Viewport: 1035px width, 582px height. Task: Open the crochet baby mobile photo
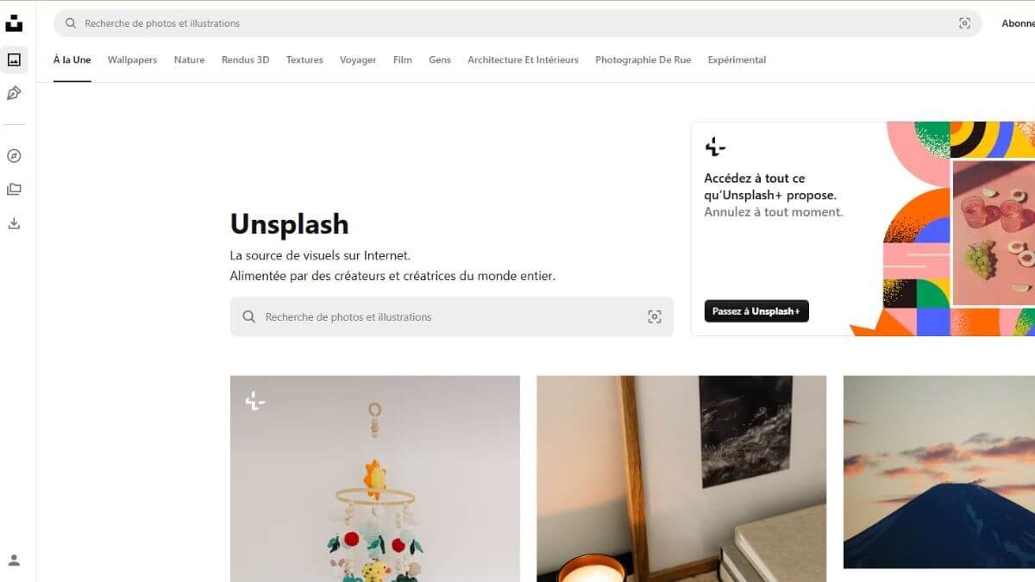(375, 479)
